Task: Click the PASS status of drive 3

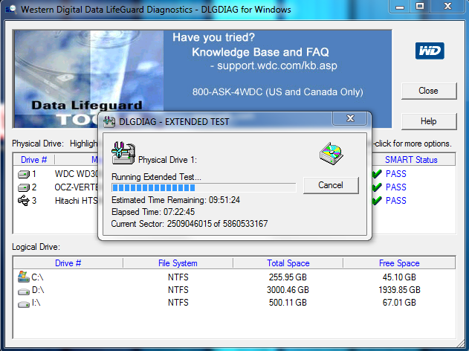Action: pos(396,201)
